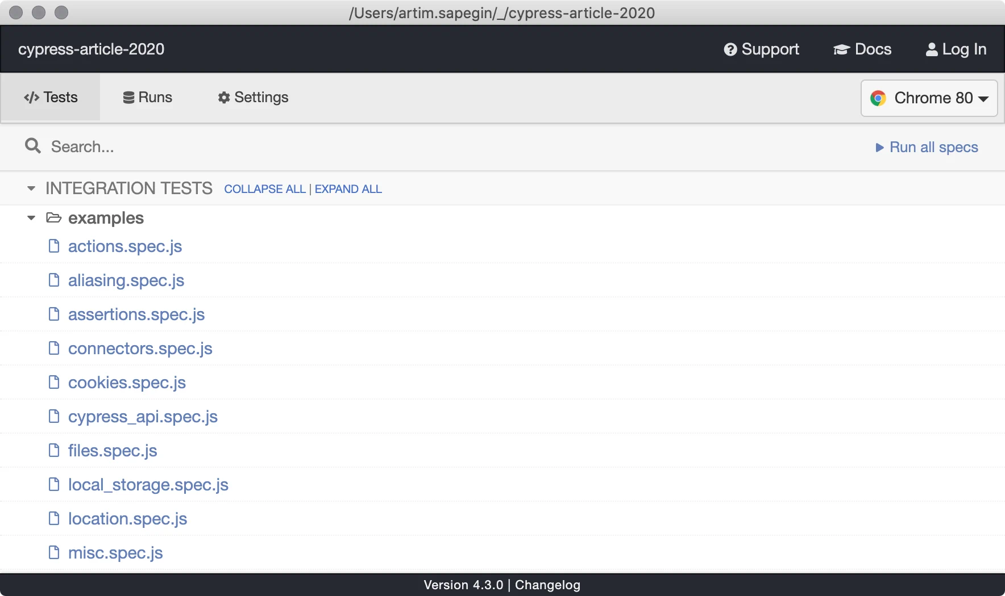Image resolution: width=1005 pixels, height=596 pixels.
Task: Collapse the INTEGRATION TESTS section
Action: (x=31, y=188)
